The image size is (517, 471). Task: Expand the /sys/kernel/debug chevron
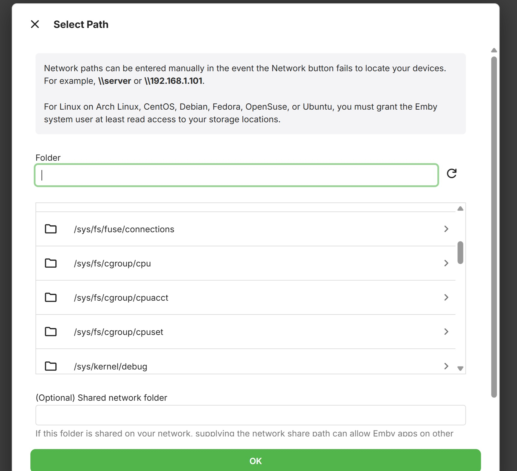[446, 366]
